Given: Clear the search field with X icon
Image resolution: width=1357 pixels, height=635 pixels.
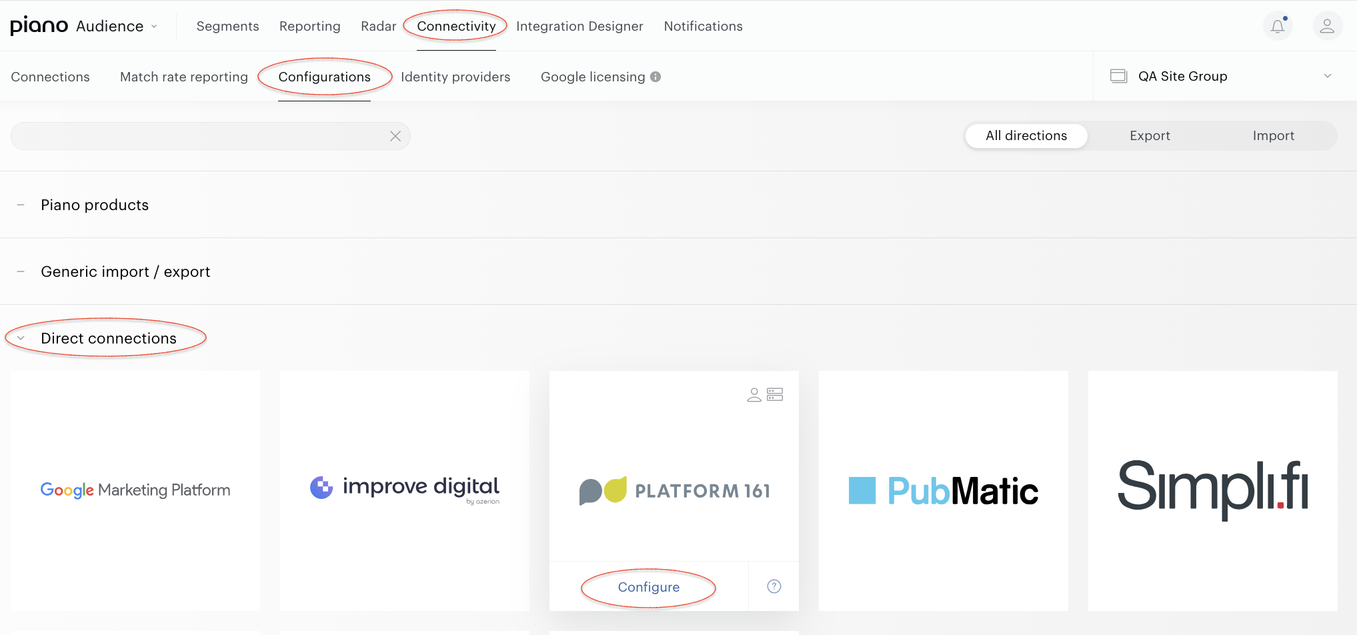Looking at the screenshot, I should tap(395, 136).
